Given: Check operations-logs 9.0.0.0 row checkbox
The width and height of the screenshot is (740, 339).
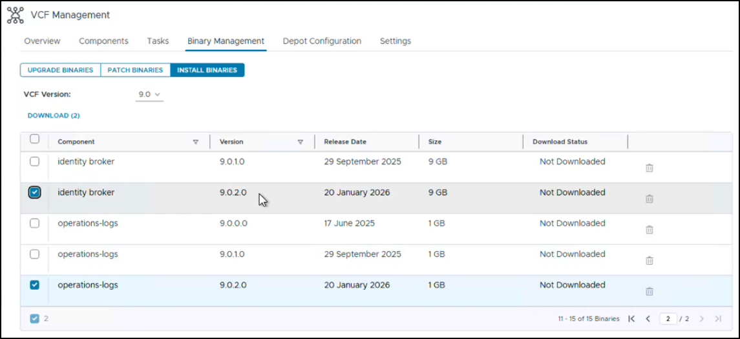Looking at the screenshot, I should tap(34, 223).
